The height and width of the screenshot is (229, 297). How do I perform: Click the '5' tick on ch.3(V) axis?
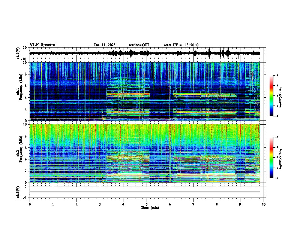pyautogui.click(x=26, y=186)
